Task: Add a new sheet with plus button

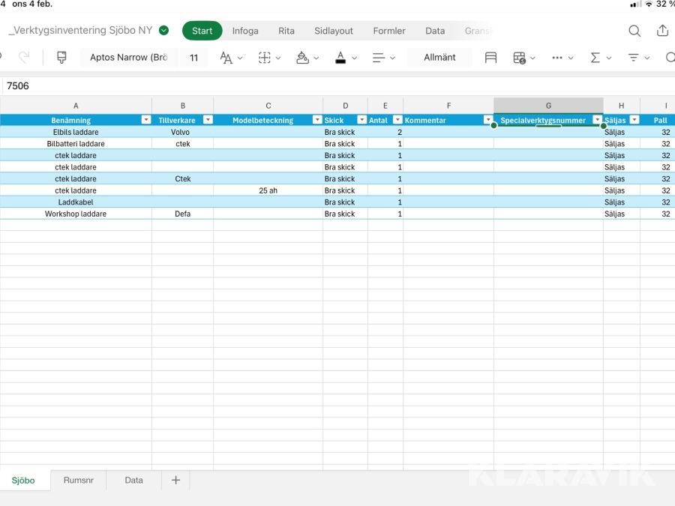Action: coord(175,480)
